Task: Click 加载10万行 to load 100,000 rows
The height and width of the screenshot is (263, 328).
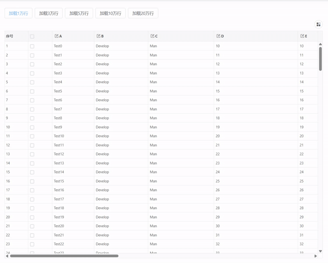Action: click(x=111, y=14)
